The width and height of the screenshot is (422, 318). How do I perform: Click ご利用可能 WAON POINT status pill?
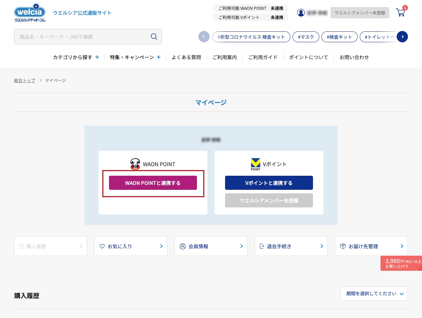click(x=251, y=8)
